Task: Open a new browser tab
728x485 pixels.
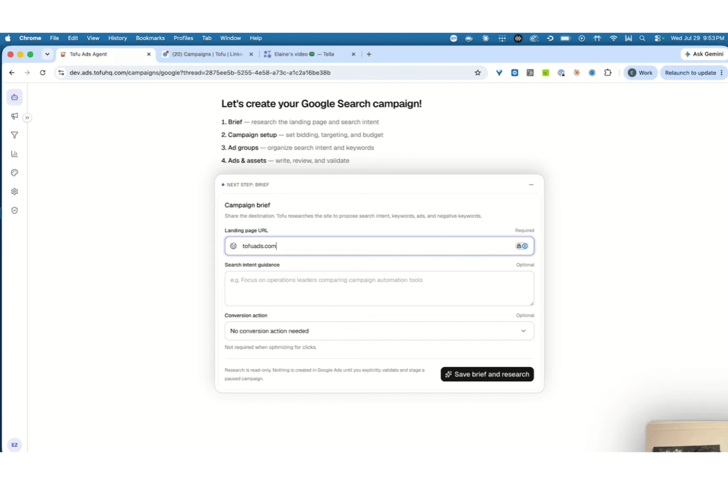Action: pyautogui.click(x=369, y=54)
